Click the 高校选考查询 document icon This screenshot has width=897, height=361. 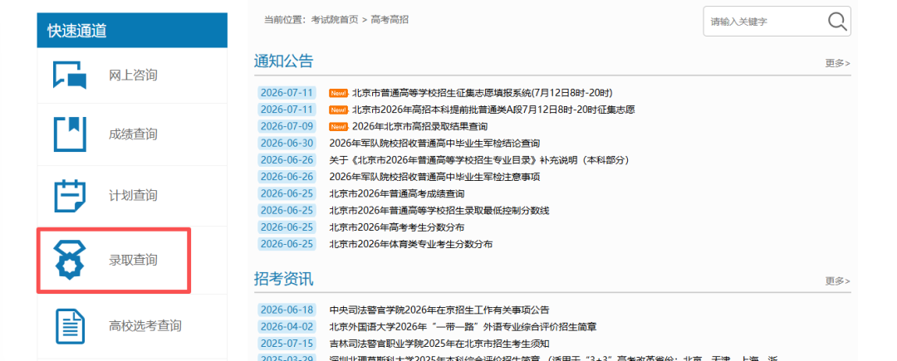coord(70,326)
